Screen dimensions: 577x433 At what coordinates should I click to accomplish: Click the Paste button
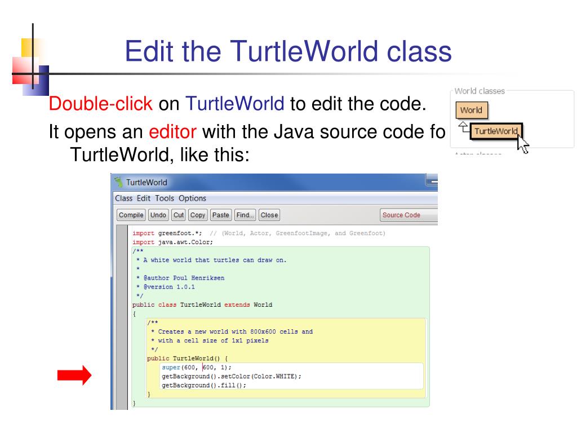pos(220,215)
